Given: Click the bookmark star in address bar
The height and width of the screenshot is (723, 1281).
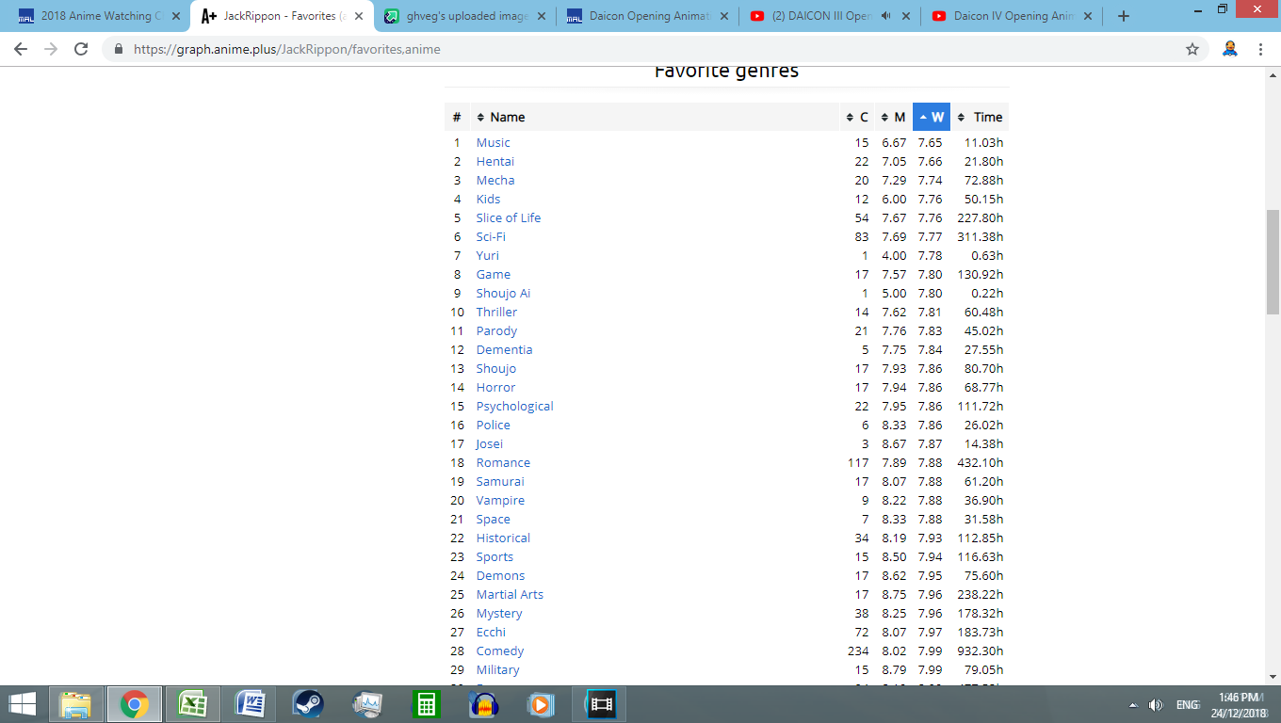Looking at the screenshot, I should (x=1192, y=49).
